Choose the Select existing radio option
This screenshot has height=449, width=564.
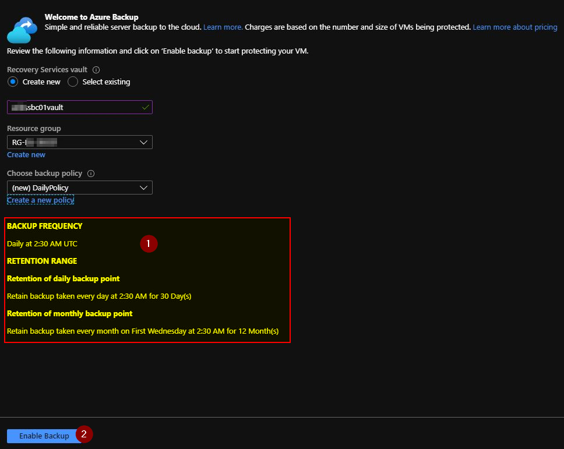click(73, 82)
